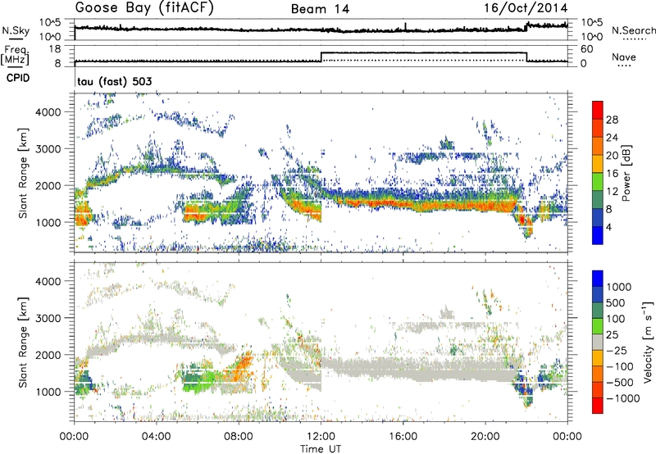Click the CPID label
This screenshot has width=656, height=454.
(x=18, y=78)
